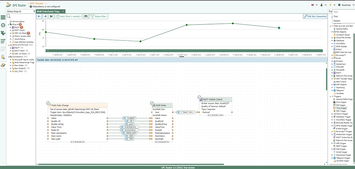
Task: Pin the Status-Snap-In panel
Action: 34,11
